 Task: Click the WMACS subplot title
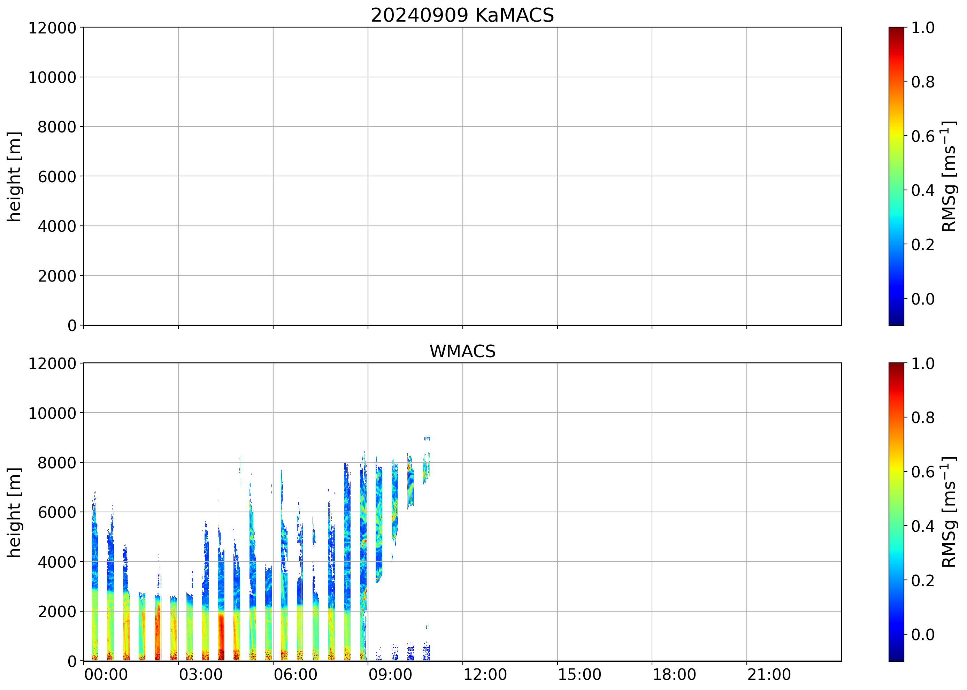(x=462, y=351)
